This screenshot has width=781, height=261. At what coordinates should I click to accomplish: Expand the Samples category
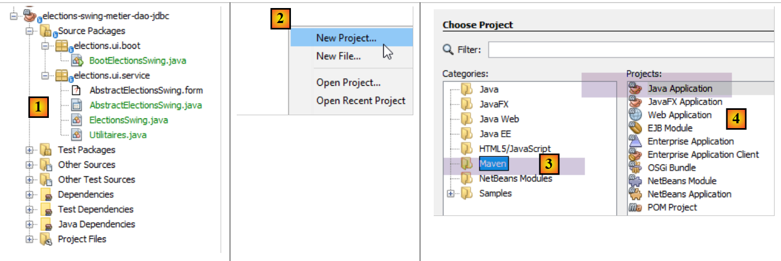coord(450,193)
